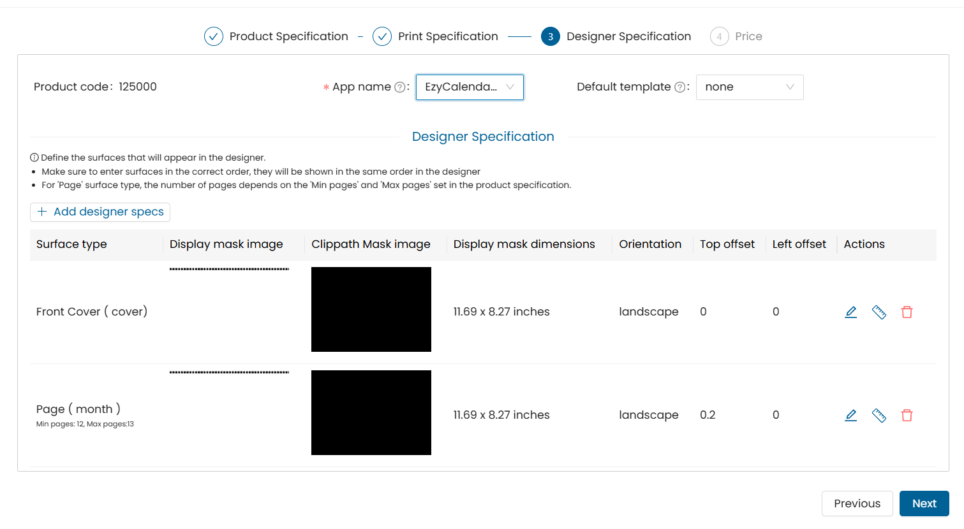Click Page row 11.69 x 8.27 inches
The height and width of the screenshot is (529, 964).
(501, 415)
